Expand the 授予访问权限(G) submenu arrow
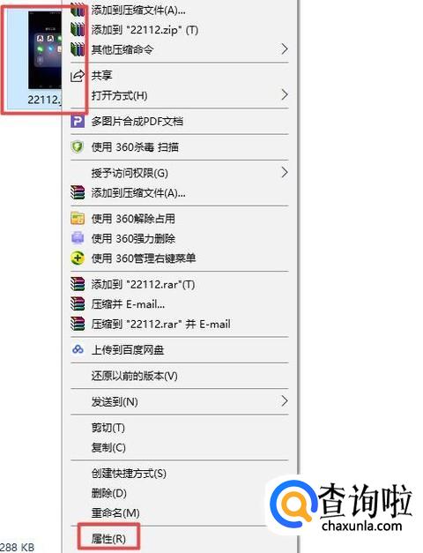423x553 pixels. point(285,173)
